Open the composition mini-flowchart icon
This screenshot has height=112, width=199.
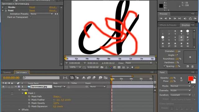click(65, 77)
